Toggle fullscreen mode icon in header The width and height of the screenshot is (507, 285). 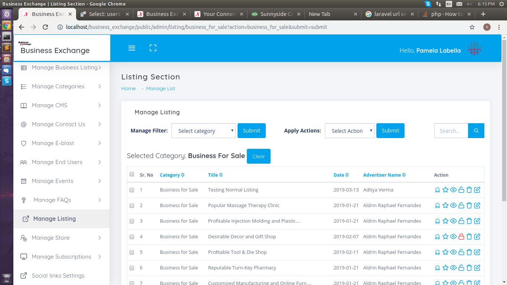[153, 48]
